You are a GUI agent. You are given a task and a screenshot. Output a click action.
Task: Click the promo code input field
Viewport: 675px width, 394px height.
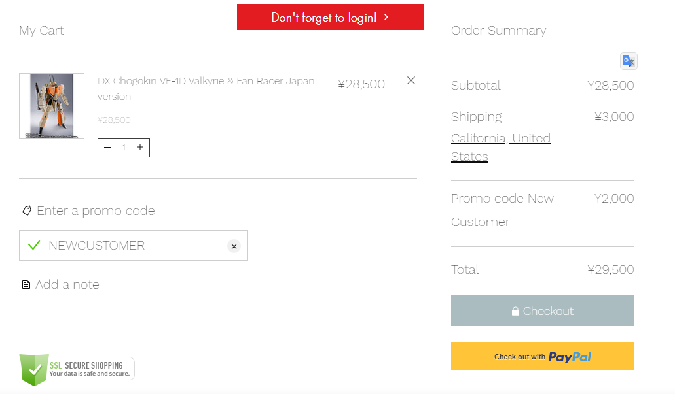coord(134,245)
